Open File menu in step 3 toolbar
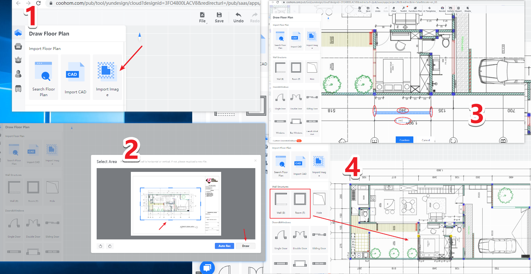This screenshot has width=531, height=274. coord(360,9)
